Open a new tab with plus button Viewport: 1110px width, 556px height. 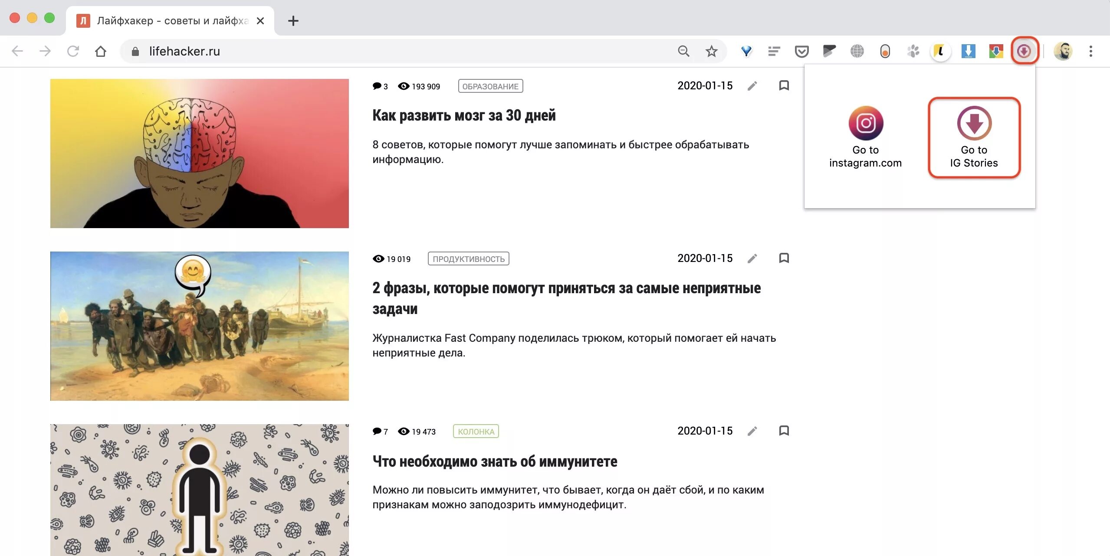coord(293,21)
